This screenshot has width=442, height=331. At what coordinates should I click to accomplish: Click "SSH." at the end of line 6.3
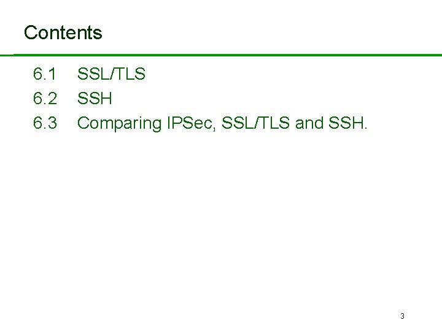point(348,123)
